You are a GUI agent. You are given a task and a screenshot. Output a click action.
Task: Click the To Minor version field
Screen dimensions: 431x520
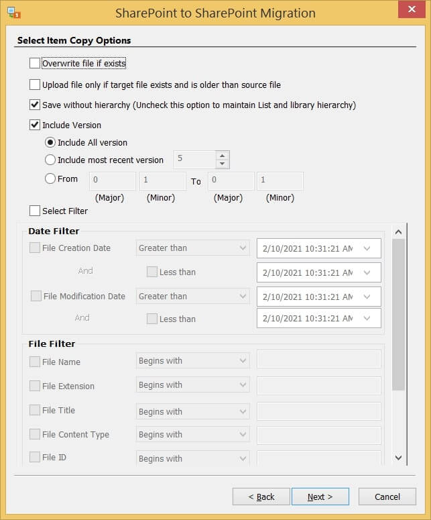[x=280, y=180]
